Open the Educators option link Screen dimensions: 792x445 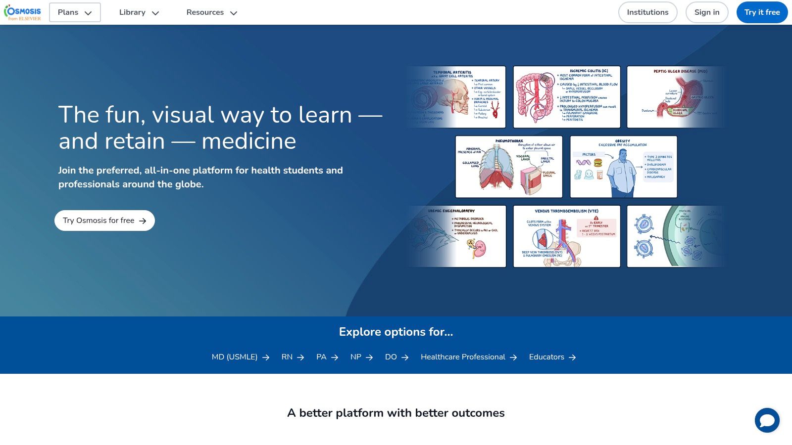552,357
